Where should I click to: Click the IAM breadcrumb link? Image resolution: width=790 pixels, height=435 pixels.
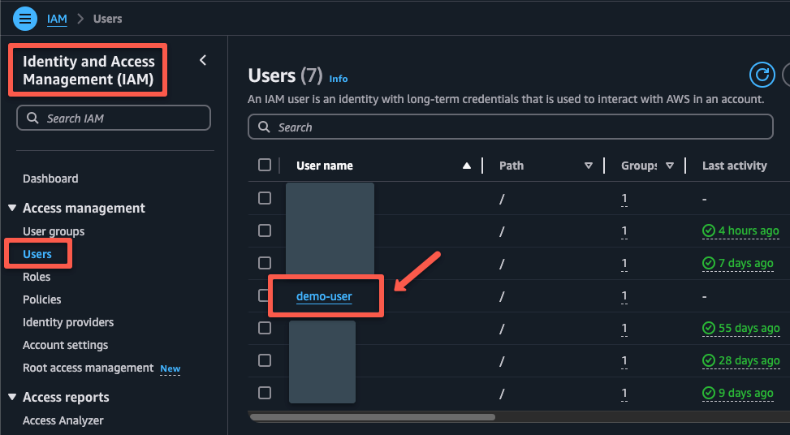[x=57, y=19]
